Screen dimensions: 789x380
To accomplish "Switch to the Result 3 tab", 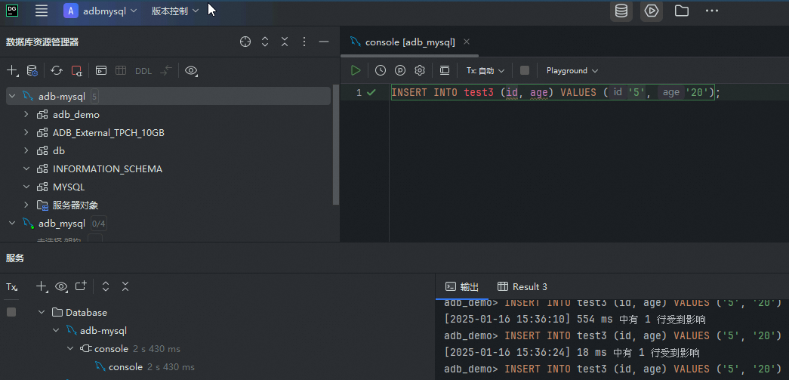I will (x=522, y=286).
